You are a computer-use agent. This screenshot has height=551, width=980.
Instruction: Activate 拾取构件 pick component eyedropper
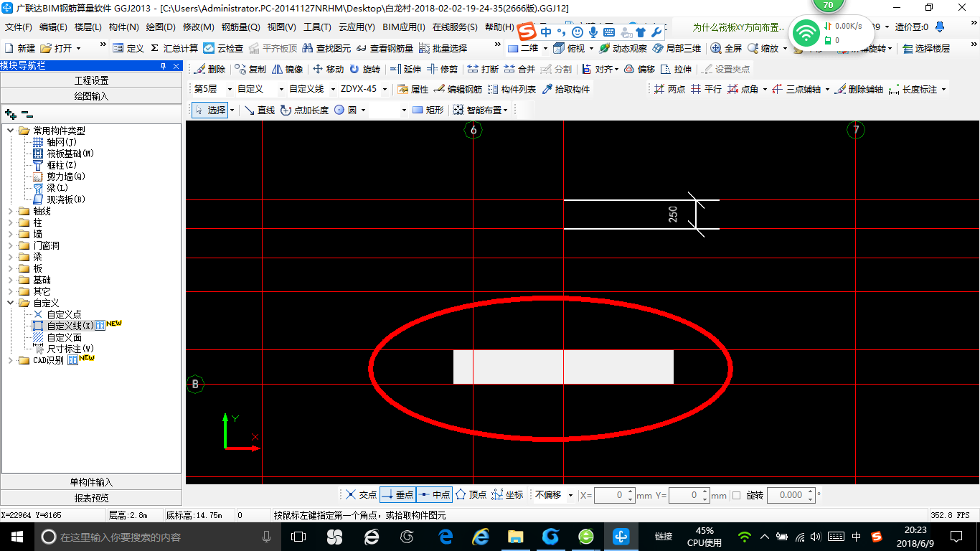pos(565,90)
